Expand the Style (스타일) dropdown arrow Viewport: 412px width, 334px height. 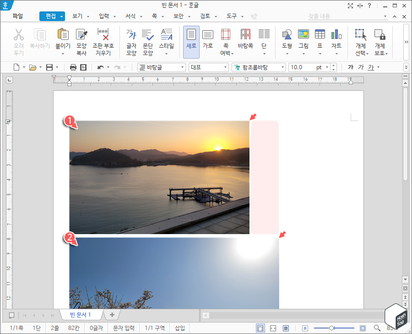pos(167,54)
